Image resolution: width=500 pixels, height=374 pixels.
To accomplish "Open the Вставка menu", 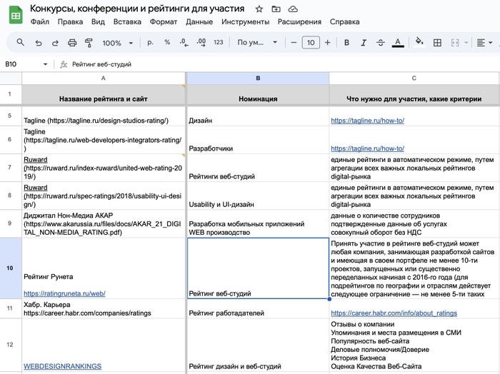I will pos(127,21).
